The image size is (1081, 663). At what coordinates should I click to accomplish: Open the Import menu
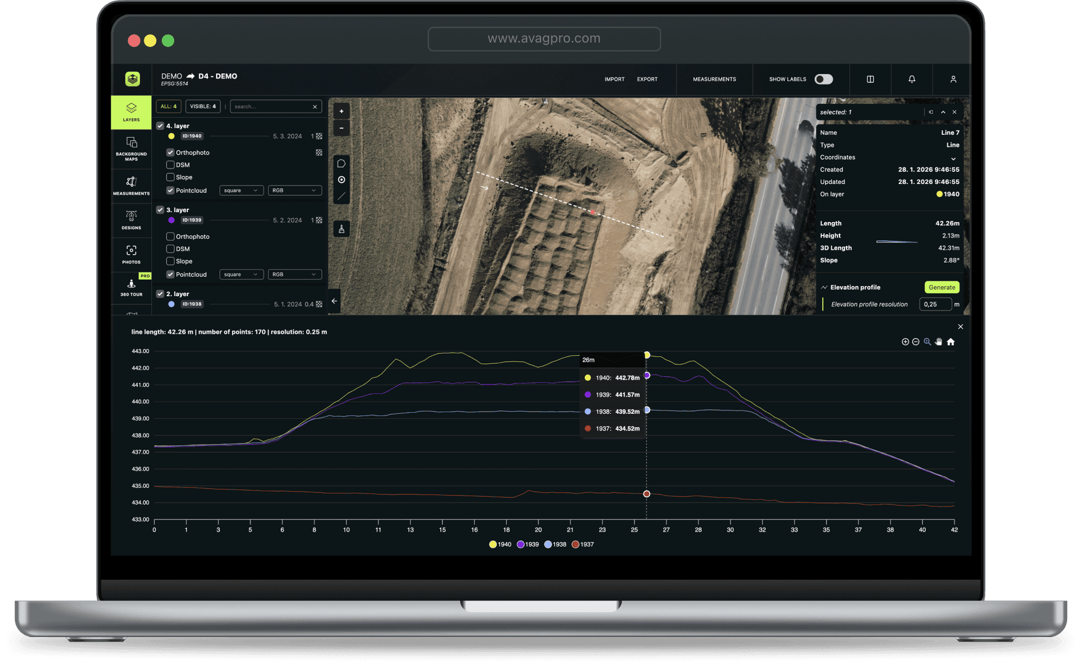[615, 79]
